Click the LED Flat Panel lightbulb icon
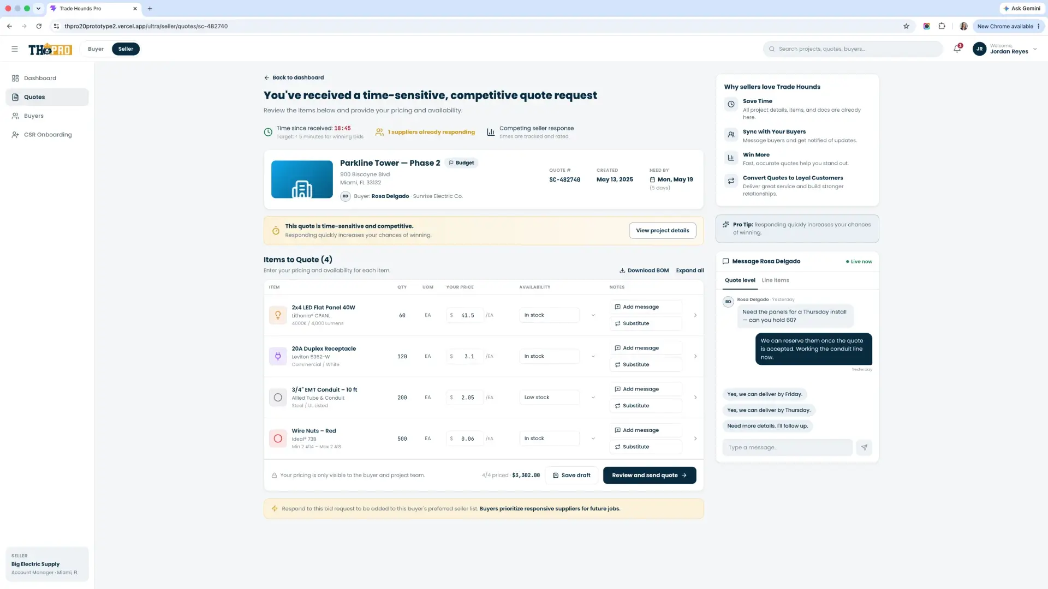1048x589 pixels. (x=278, y=315)
